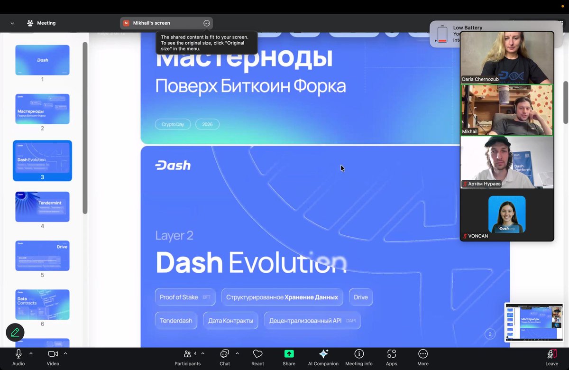Open video options chevron next to Video
This screenshot has height=370, width=569.
coord(65,353)
